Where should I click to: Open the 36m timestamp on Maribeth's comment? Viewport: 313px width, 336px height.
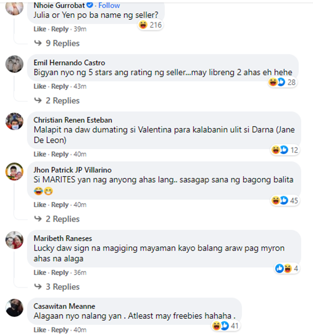[80, 273]
